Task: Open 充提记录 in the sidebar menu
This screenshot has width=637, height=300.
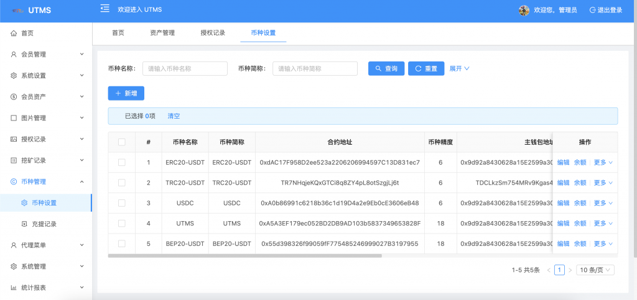Action: point(44,224)
